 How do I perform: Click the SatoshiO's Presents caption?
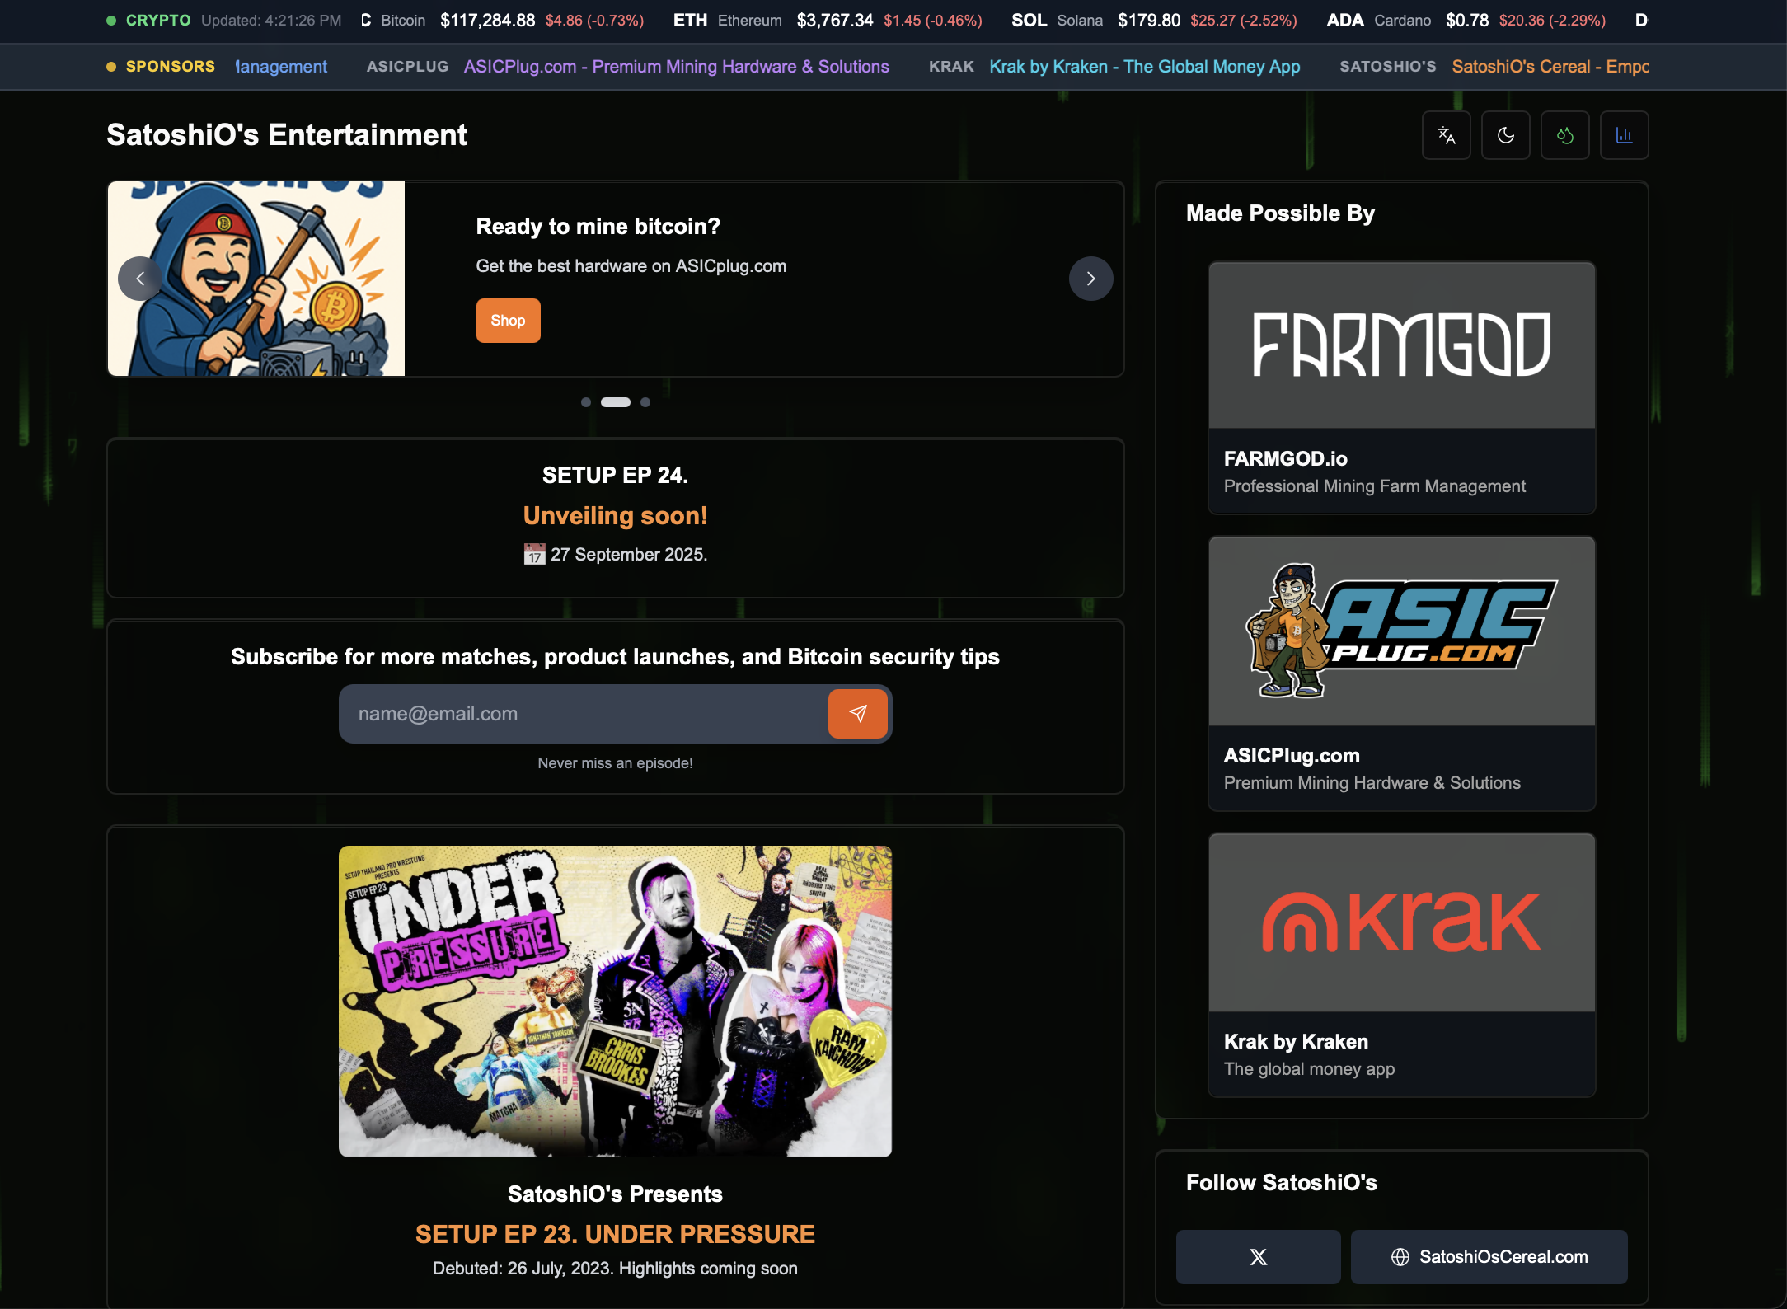(615, 1194)
